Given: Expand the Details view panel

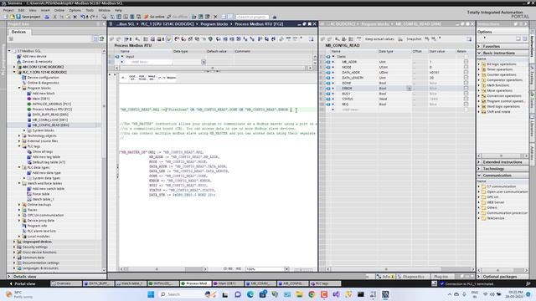Looking at the screenshot, I should tap(9, 277).
